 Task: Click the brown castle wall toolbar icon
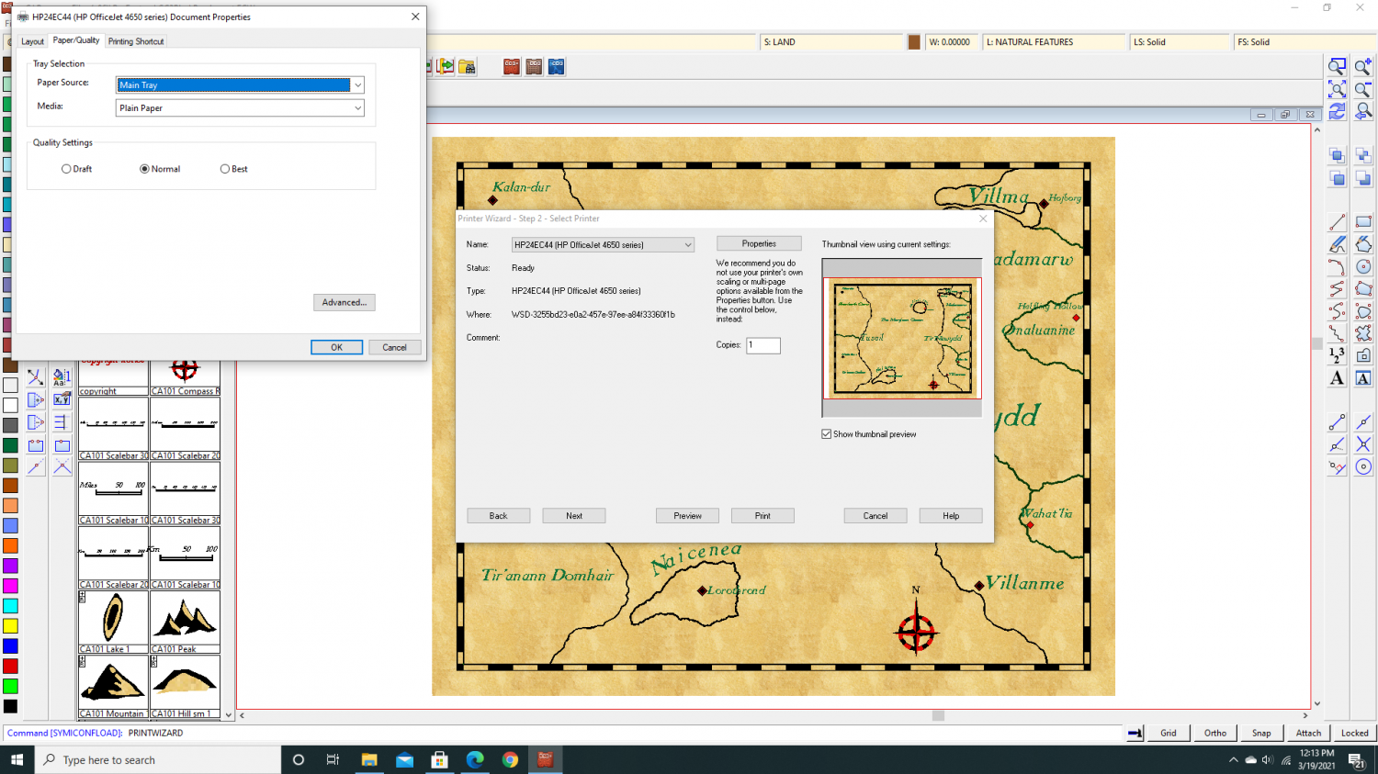(x=534, y=66)
